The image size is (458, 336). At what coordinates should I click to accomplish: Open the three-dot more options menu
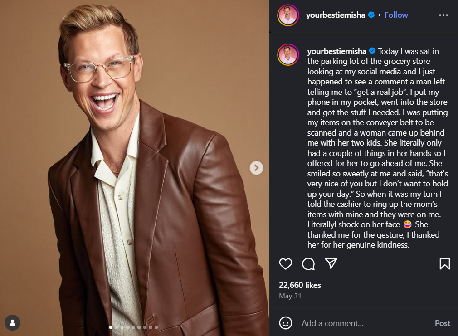[x=443, y=15]
